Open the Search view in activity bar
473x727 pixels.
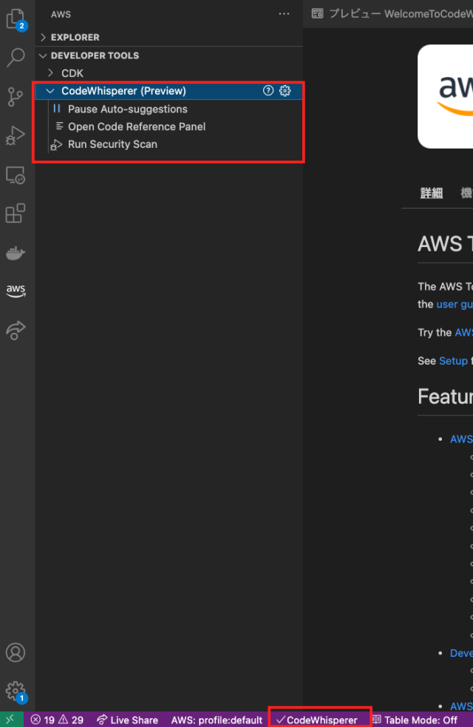coord(16,58)
